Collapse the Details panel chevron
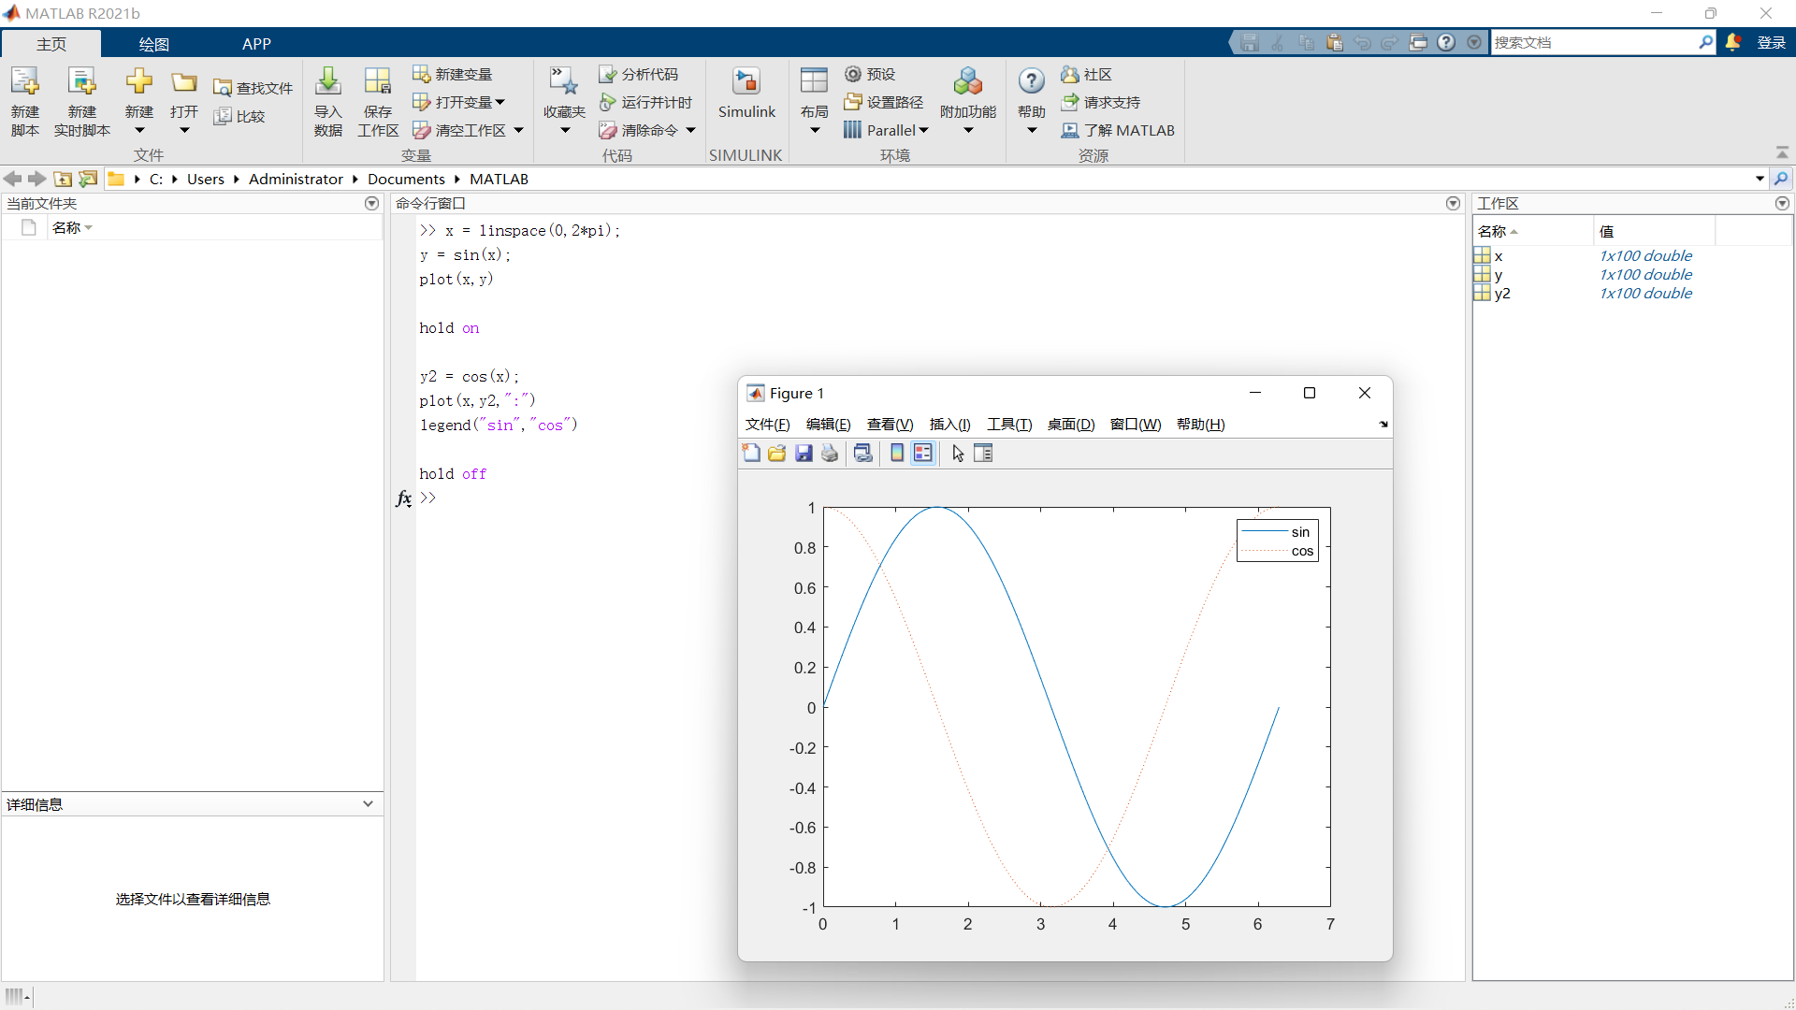This screenshot has width=1796, height=1010. pyautogui.click(x=368, y=804)
